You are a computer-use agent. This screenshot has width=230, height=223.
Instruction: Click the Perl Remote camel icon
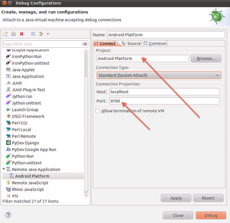[x=9, y=136]
